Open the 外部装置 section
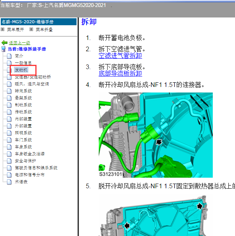The height and width of the screenshot is (236, 235). (x=23, y=126)
